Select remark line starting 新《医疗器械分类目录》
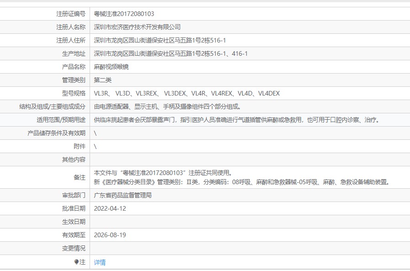Viewport: 410px width, 271px height. (x=242, y=182)
